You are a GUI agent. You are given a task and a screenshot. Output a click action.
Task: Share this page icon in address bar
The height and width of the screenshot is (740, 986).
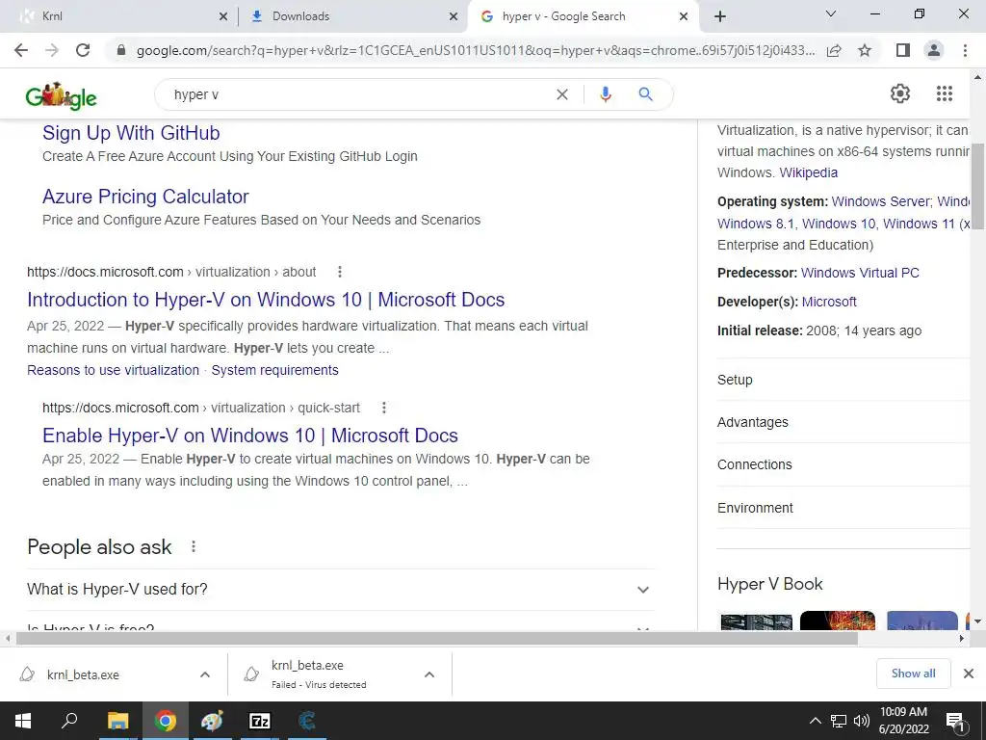[834, 50]
